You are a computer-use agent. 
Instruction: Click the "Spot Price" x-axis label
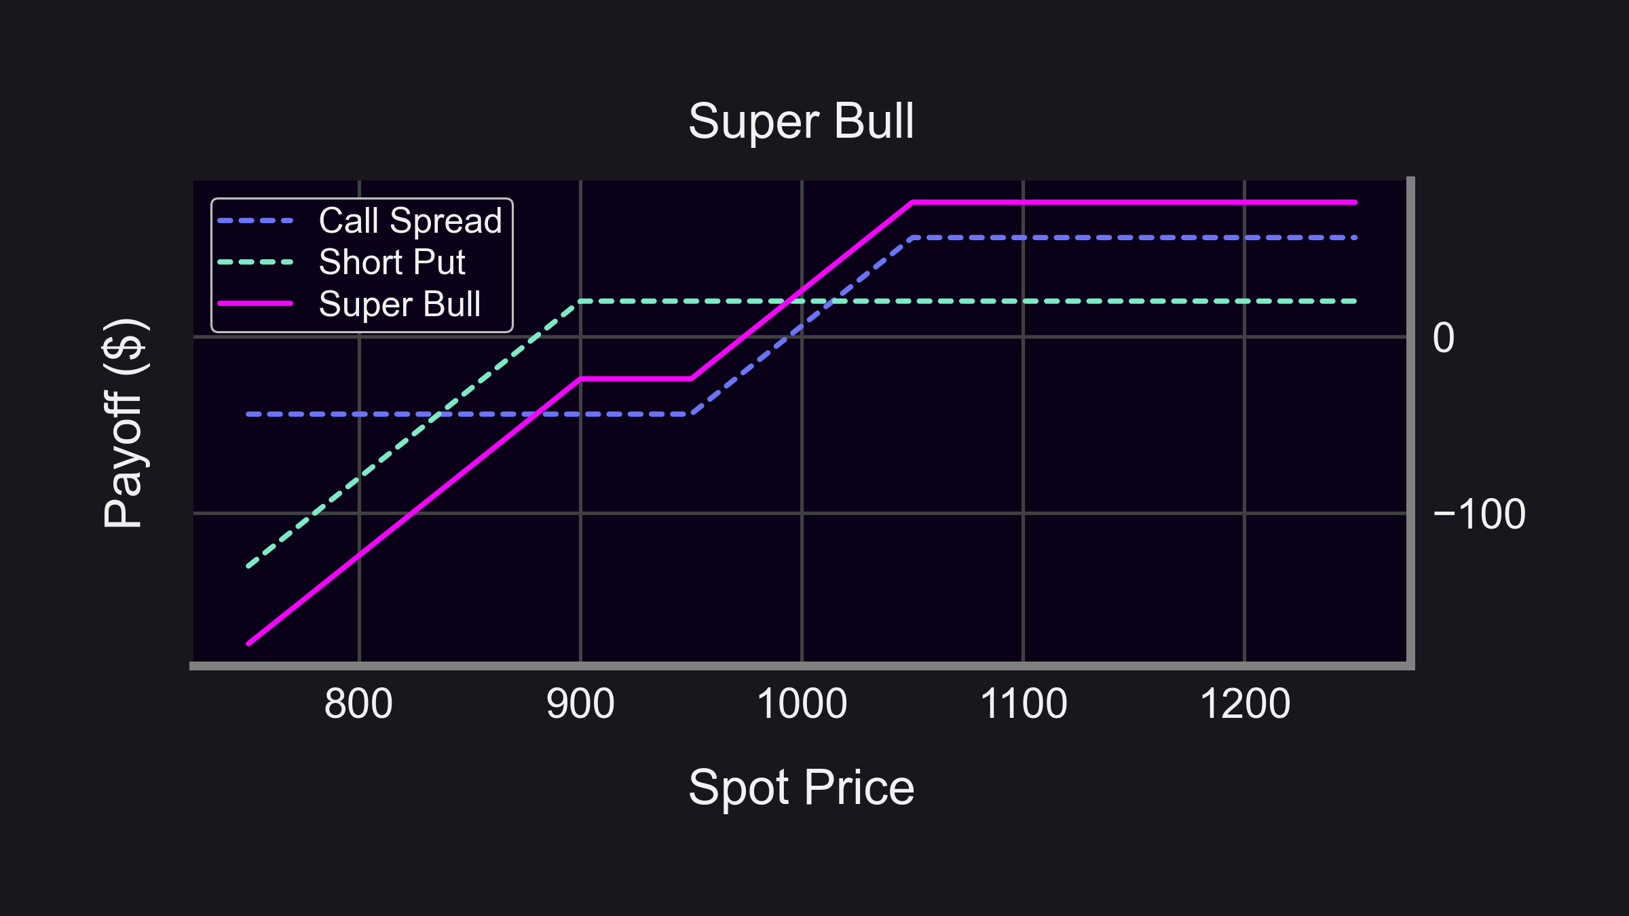[x=801, y=787]
